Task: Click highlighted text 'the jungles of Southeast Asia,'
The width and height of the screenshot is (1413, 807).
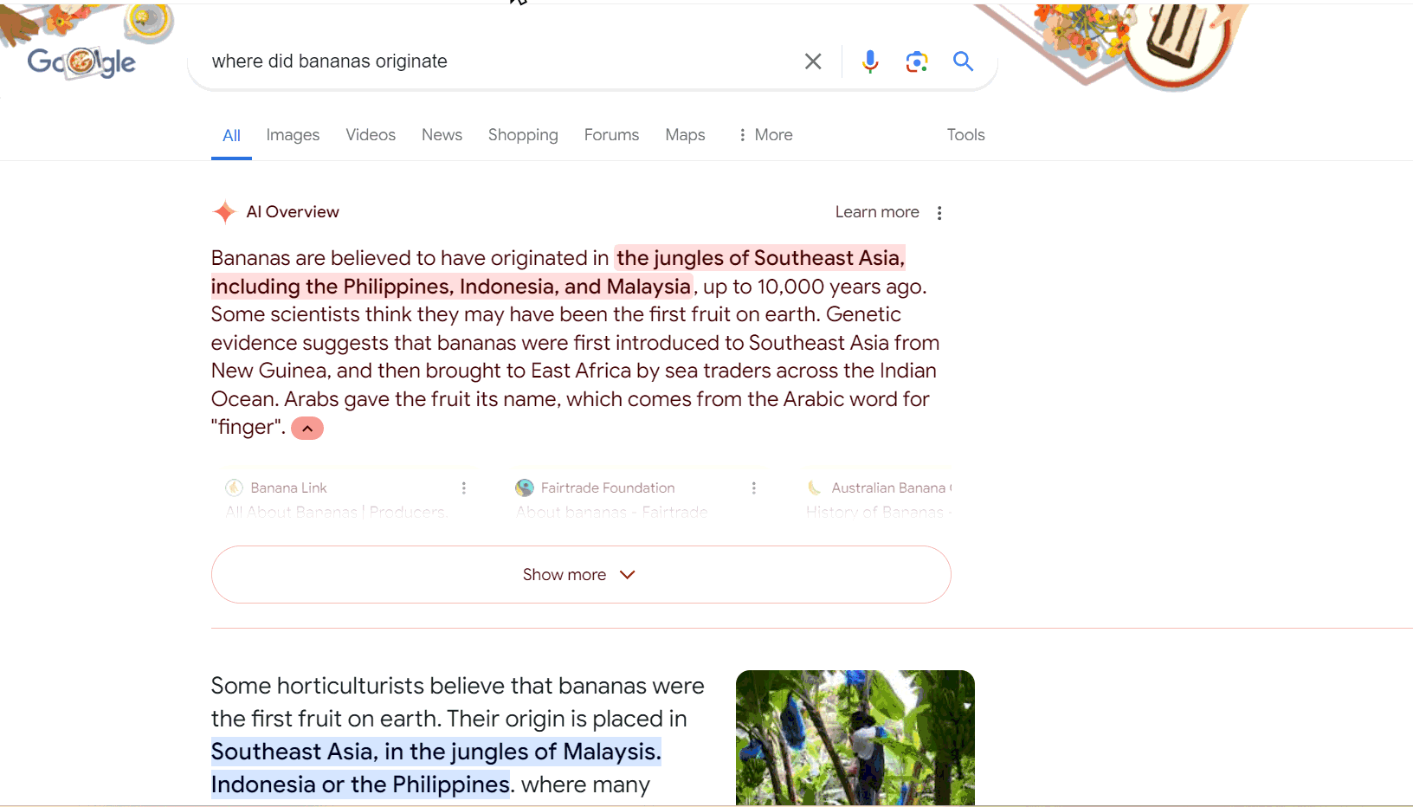Action: pyautogui.click(x=760, y=258)
